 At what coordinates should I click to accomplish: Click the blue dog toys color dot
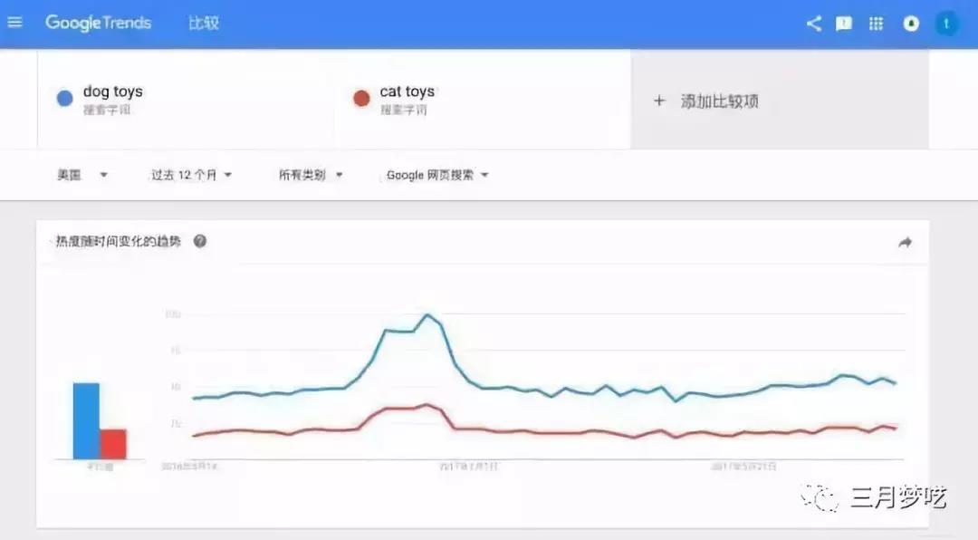click(64, 99)
